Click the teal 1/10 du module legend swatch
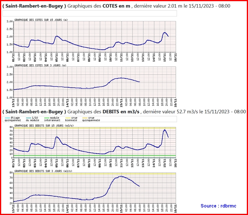The width and height of the screenshot is (248, 215). (x=28, y=118)
